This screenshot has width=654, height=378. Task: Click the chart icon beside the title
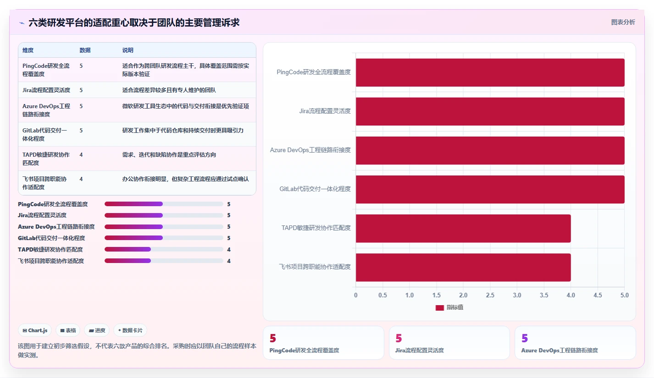(x=22, y=22)
